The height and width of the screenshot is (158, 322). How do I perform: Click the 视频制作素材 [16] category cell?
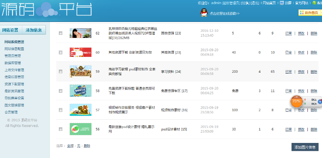(x=174, y=110)
